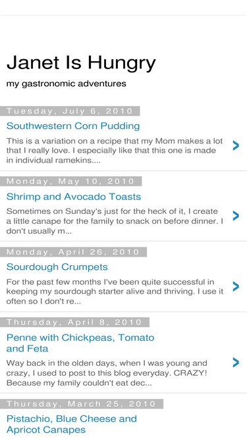Open the Southwestern Corn Pudding title link
247x439 pixels.
73,126
